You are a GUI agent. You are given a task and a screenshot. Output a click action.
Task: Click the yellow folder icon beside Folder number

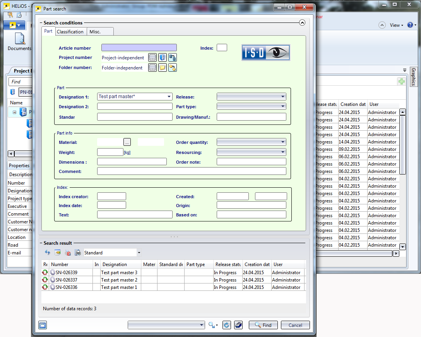coord(163,68)
